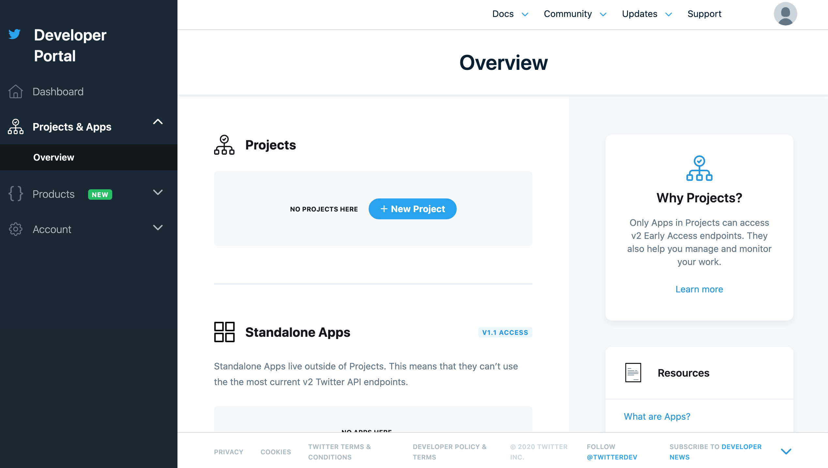The image size is (828, 468).
Task: Open the Community dropdown menu
Action: 575,14
